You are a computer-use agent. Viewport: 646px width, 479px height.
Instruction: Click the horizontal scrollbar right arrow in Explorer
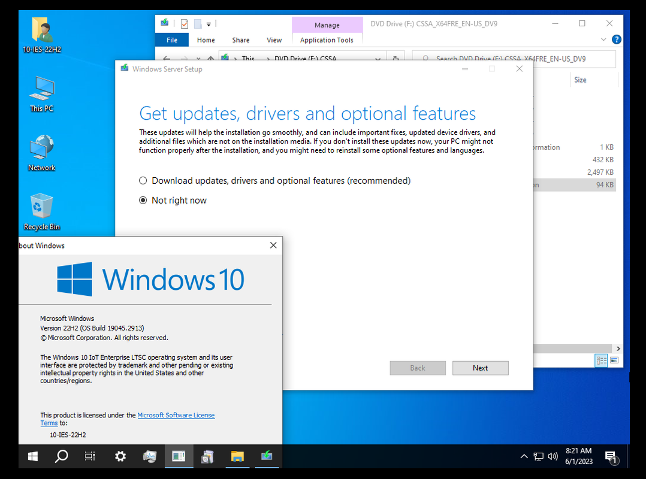[618, 348]
